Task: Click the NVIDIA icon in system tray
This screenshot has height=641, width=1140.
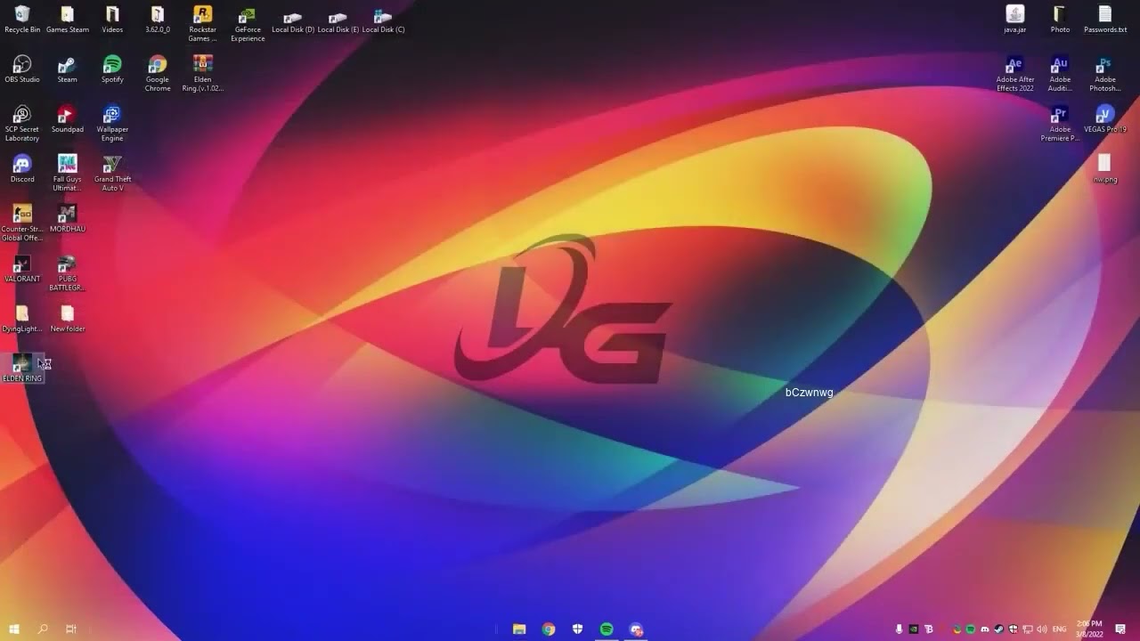Action: (x=914, y=629)
